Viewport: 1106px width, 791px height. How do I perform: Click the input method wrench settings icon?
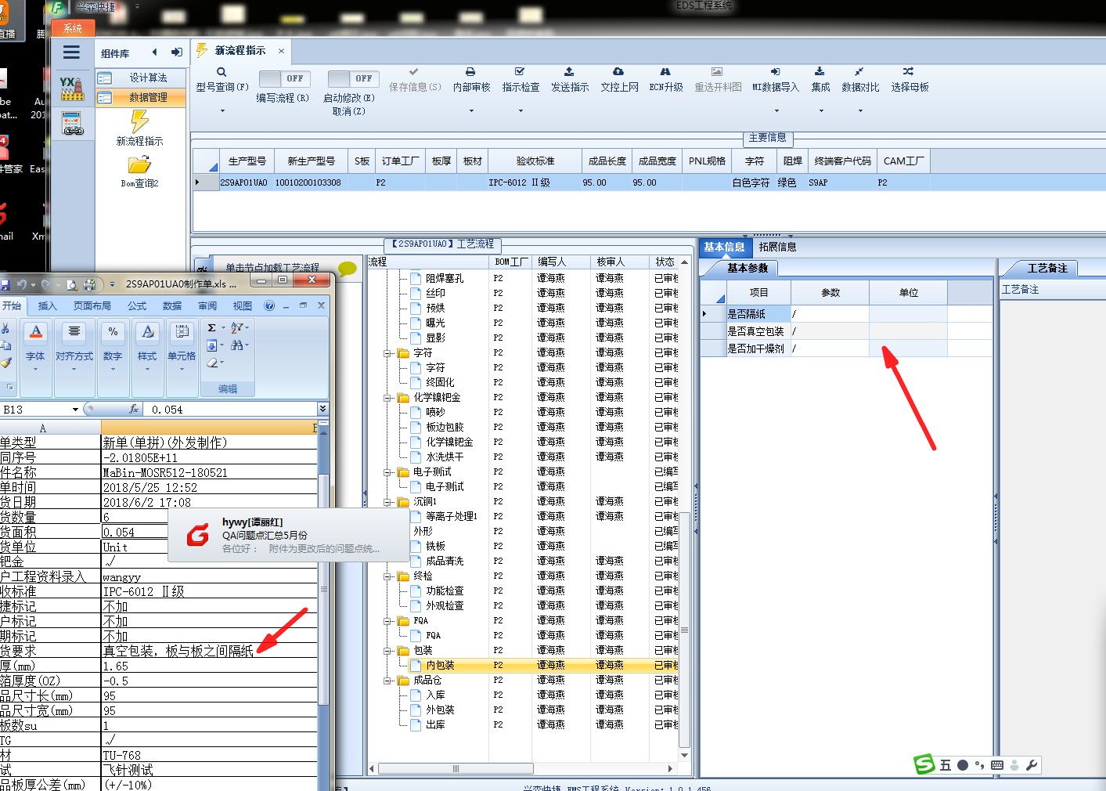1032,765
